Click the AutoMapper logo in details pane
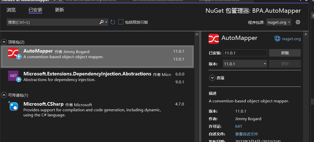The width and height of the screenshot is (314, 142). point(214,39)
